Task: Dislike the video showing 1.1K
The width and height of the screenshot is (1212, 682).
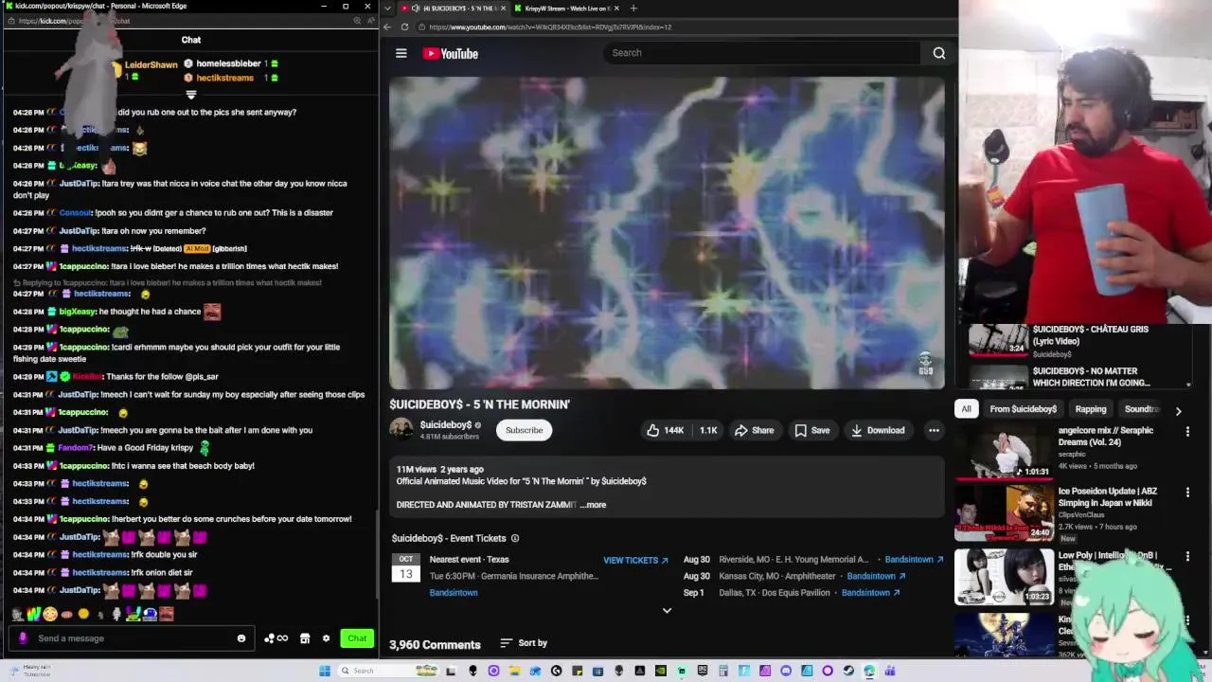Action: (708, 430)
